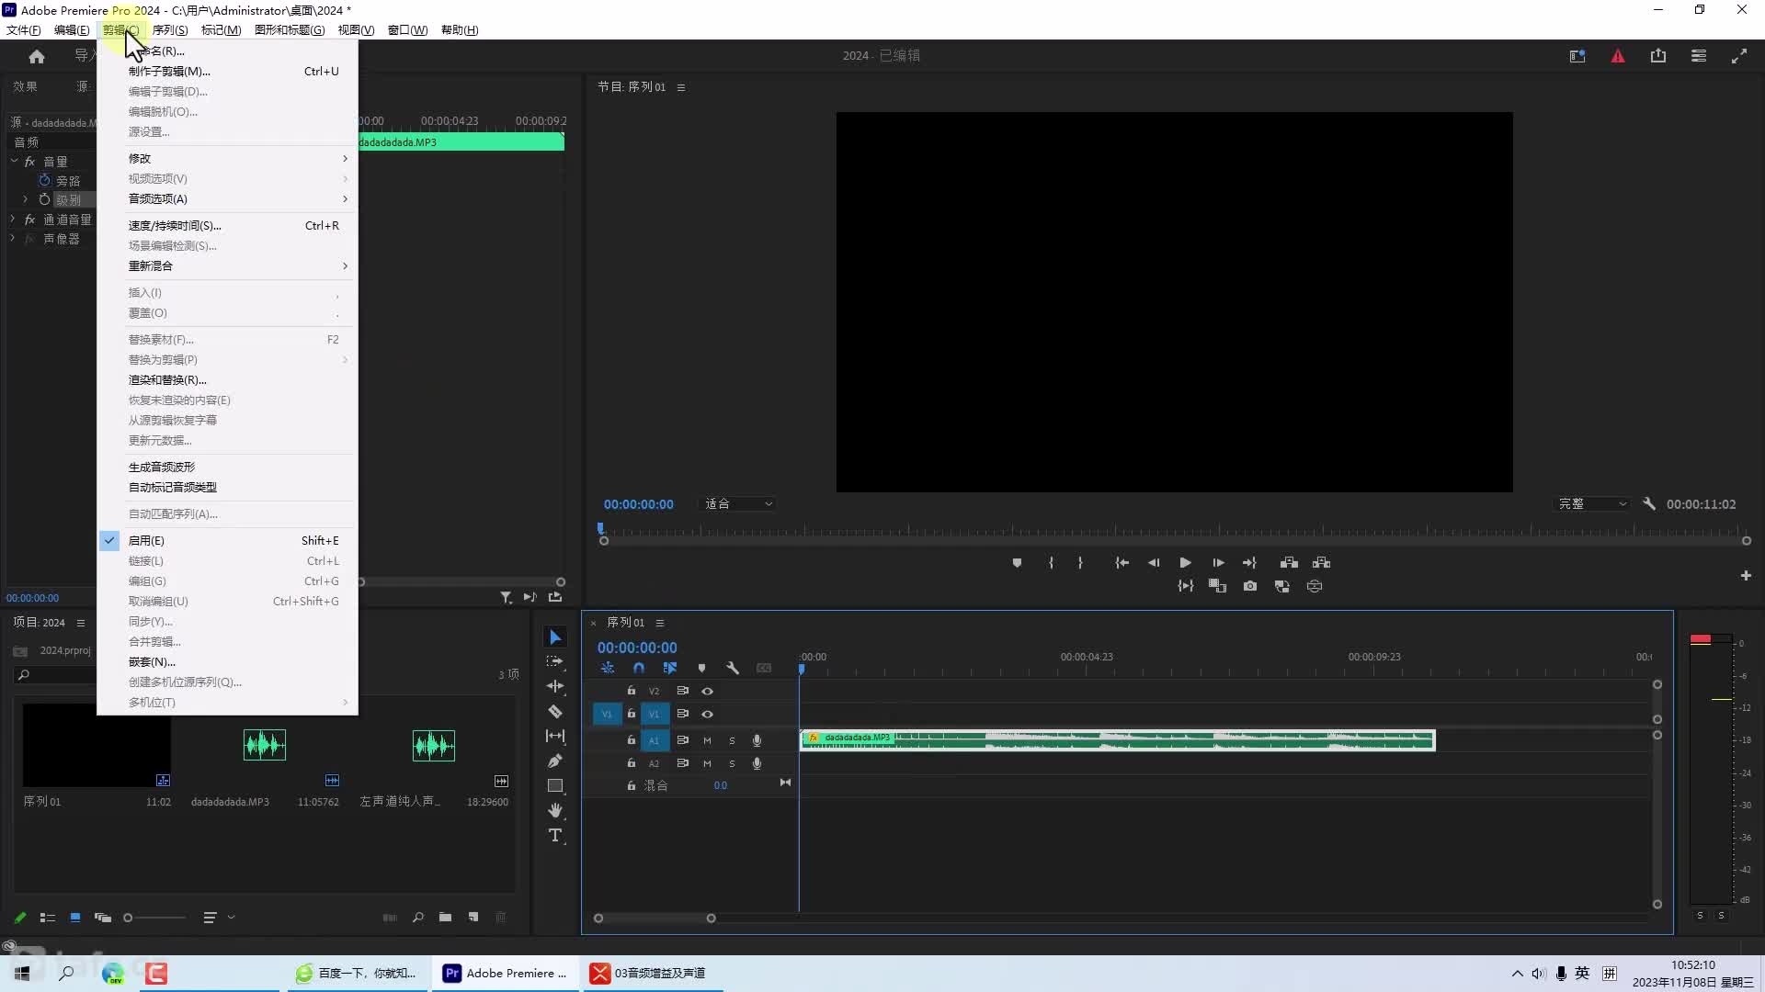
Task: Click the timeline playhead timecode 00:00:00:00
Action: [x=637, y=648]
